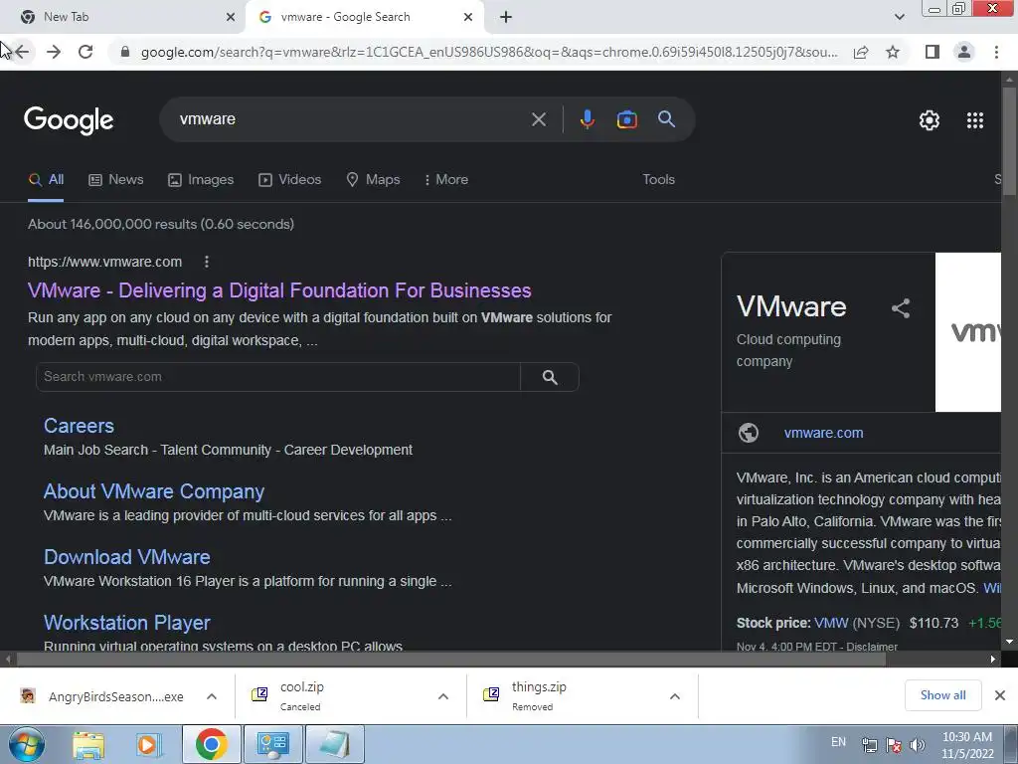Click the Google search text box

(351, 119)
